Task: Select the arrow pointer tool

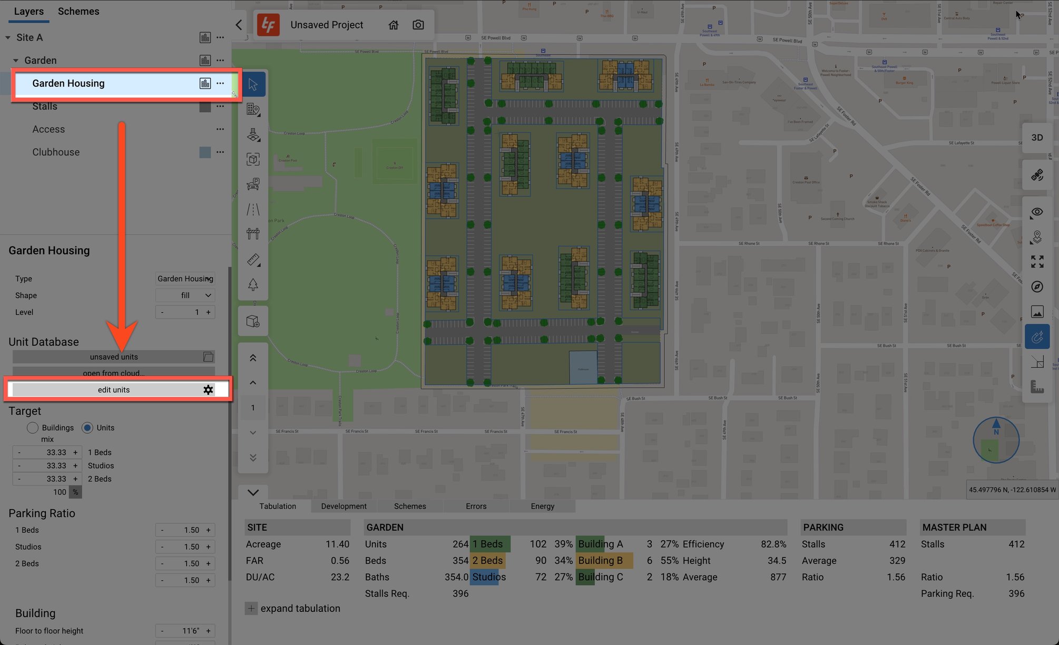Action: pos(253,84)
